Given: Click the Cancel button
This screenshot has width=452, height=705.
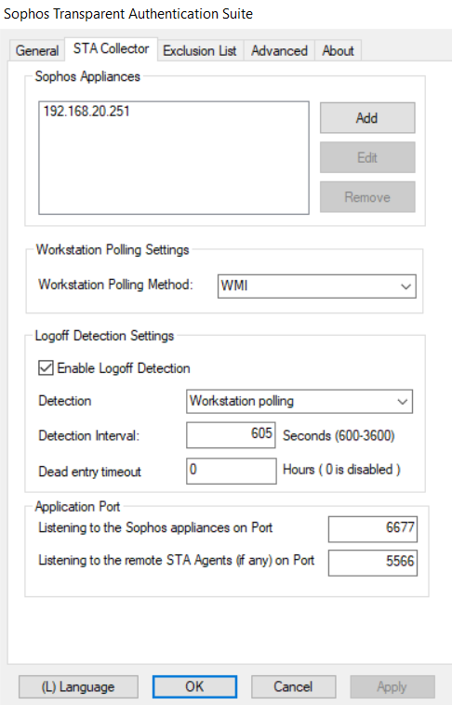Looking at the screenshot, I should tap(293, 686).
